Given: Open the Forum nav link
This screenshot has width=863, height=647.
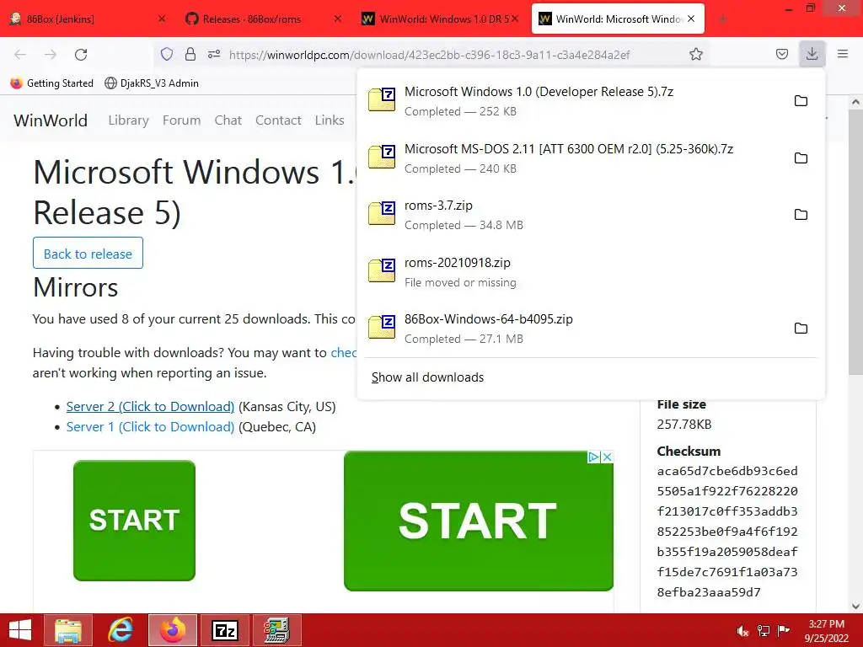Looking at the screenshot, I should tap(181, 120).
